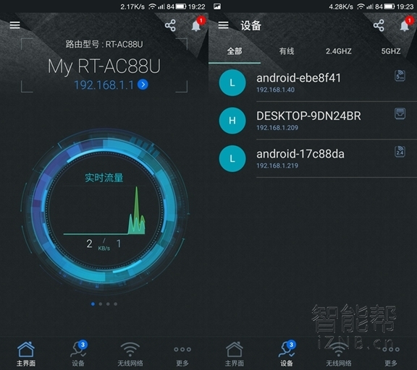Tap wired connection icon for DESKTOP-9DN24BR
The image size is (417, 370).
400,113
